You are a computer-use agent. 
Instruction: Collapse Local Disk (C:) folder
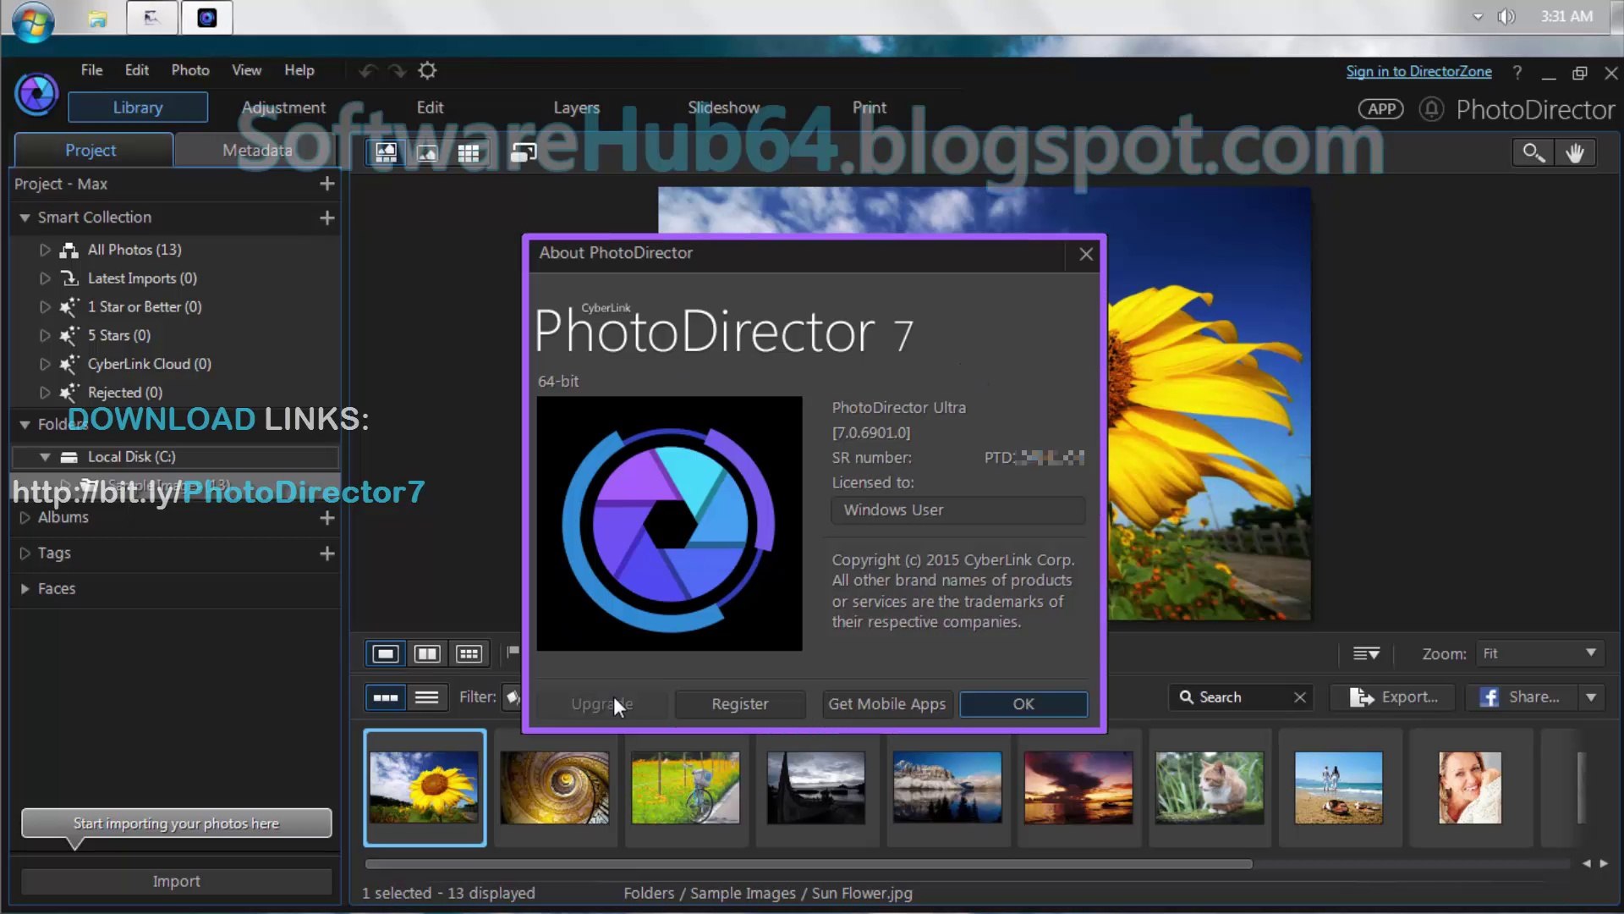45,457
